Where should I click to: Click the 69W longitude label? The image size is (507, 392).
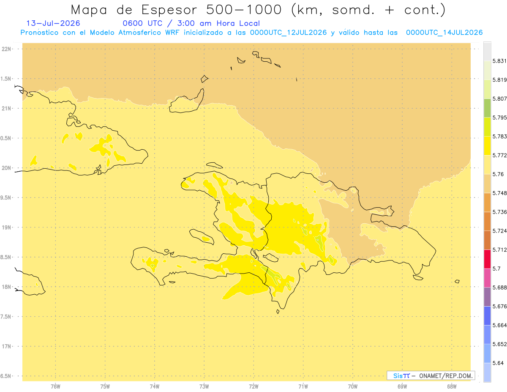[x=402, y=387]
